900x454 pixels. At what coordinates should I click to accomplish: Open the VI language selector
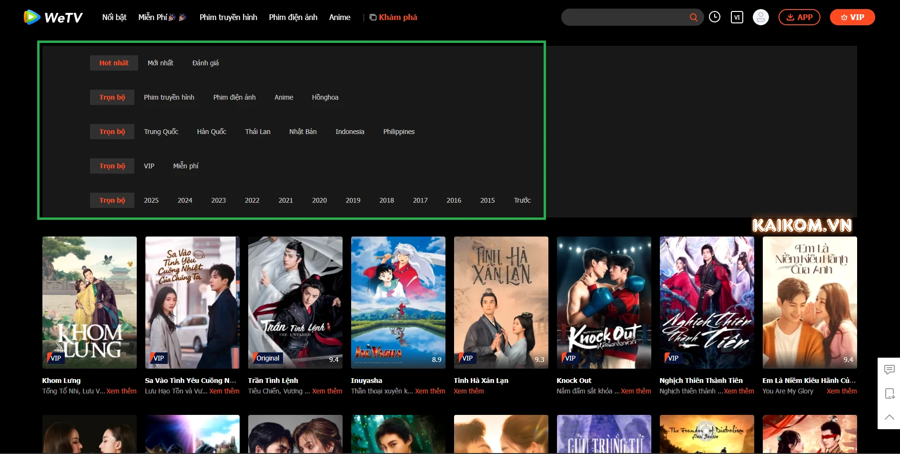pyautogui.click(x=737, y=18)
